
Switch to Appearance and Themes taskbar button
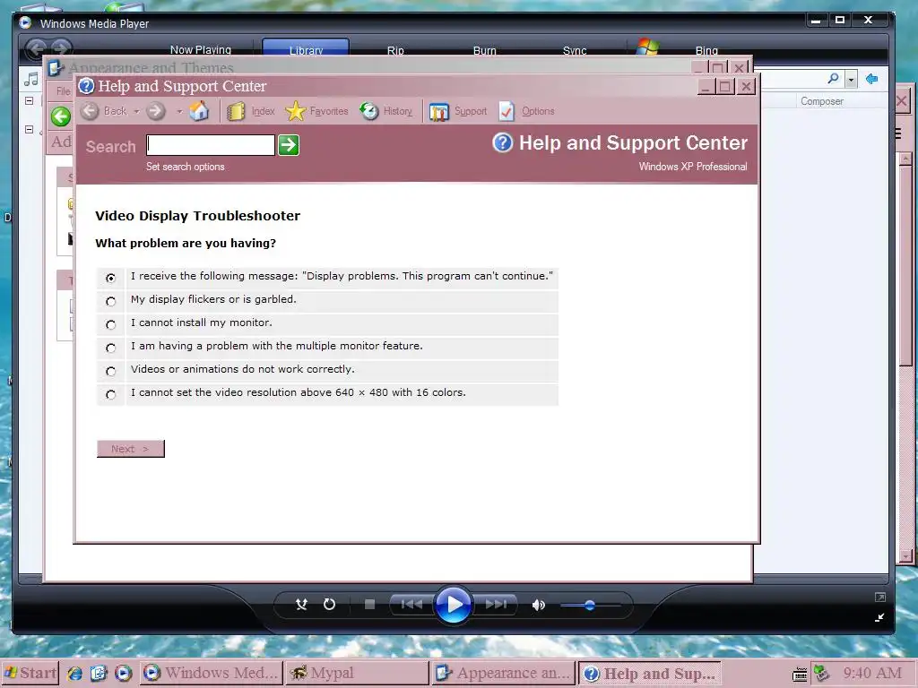coord(504,673)
